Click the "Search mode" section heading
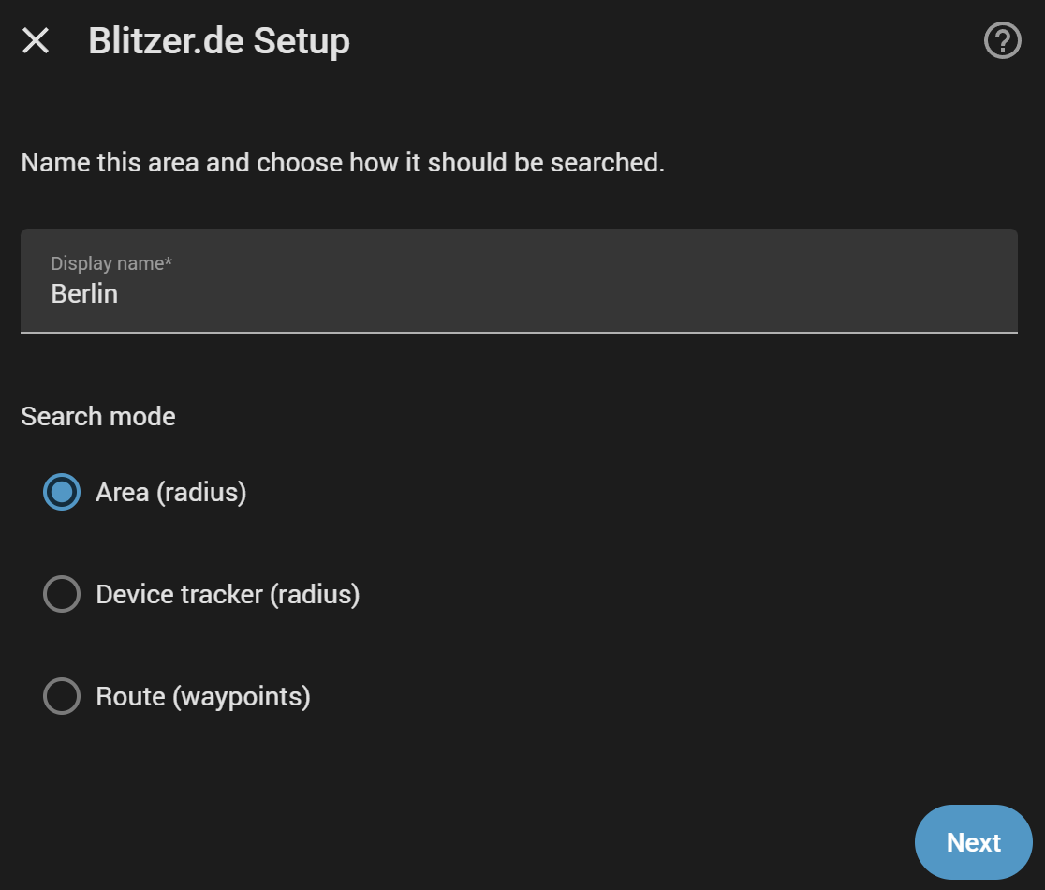 coord(98,417)
